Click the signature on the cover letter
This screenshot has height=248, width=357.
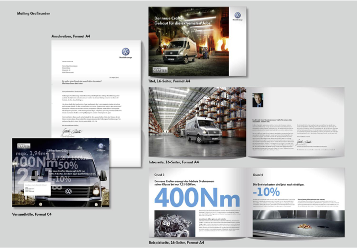pyautogui.click(x=72, y=131)
